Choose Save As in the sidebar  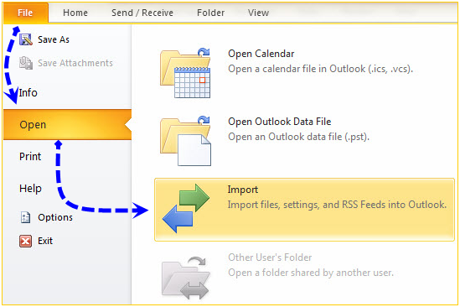tap(54, 39)
